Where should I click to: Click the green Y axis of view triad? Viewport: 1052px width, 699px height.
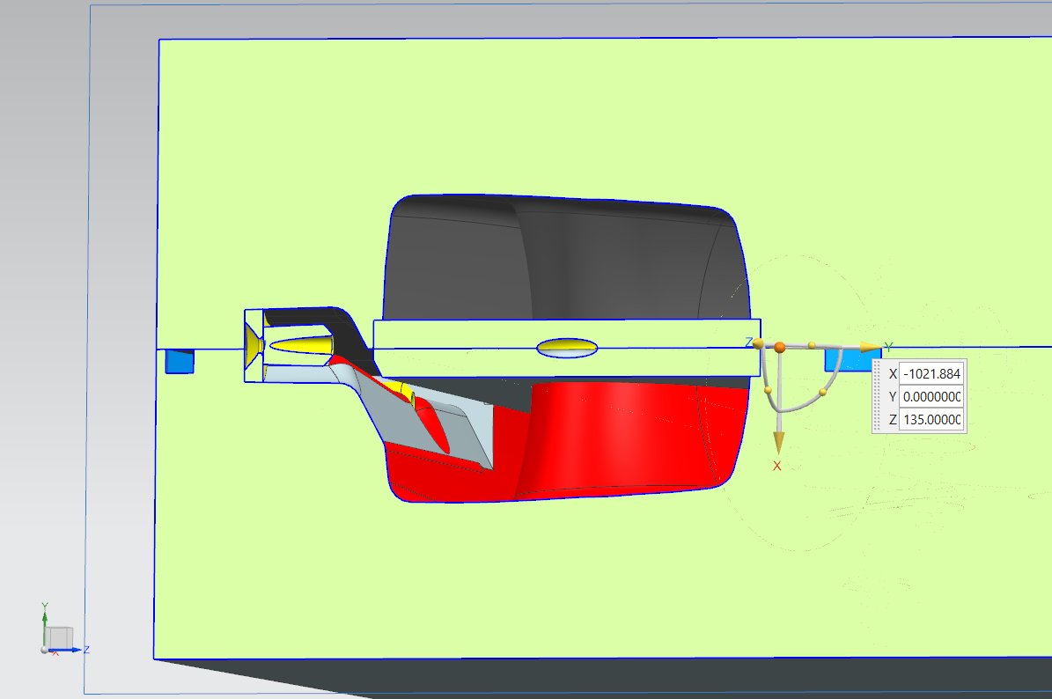[45, 621]
